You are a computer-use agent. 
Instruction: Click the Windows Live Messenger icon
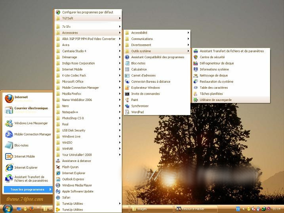(x=9, y=123)
